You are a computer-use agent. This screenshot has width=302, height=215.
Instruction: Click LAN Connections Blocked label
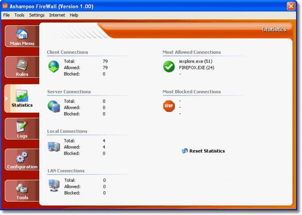pyautogui.click(x=72, y=193)
